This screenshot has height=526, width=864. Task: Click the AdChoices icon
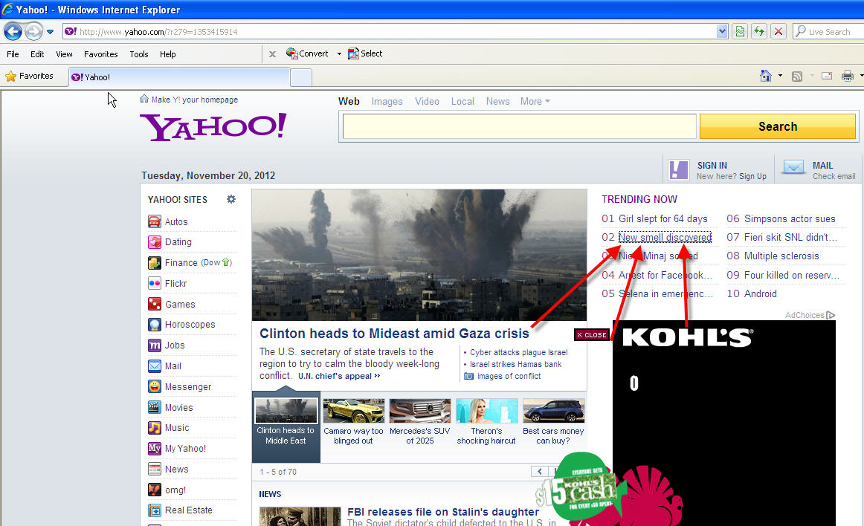pyautogui.click(x=831, y=315)
